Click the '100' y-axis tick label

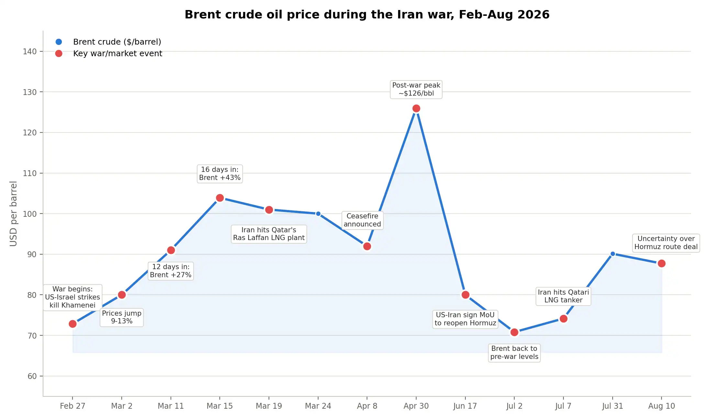(x=29, y=214)
